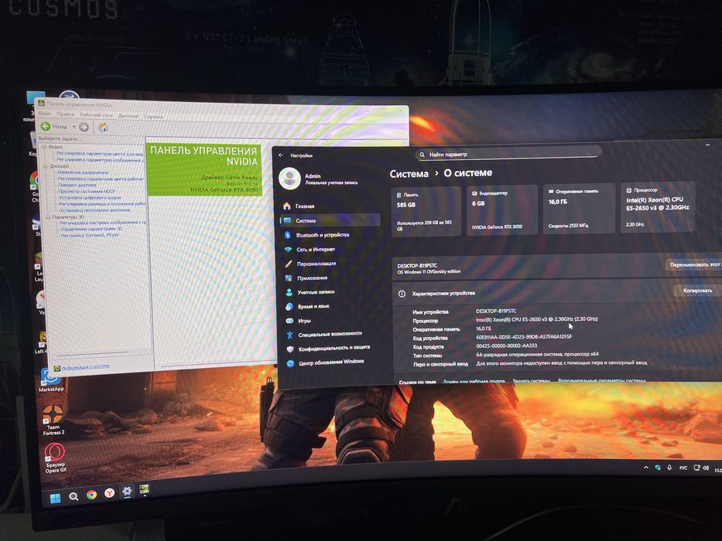Open the MarketApp desktop shortcut
Screen dimensions: 722x541
pyautogui.click(x=50, y=380)
